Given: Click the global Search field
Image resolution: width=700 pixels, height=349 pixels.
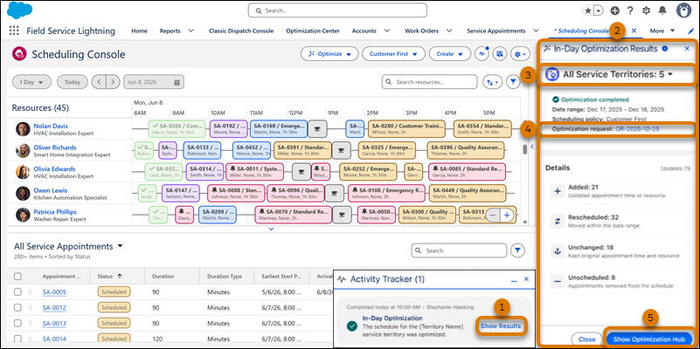Looking at the screenshot, I should click(x=337, y=10).
